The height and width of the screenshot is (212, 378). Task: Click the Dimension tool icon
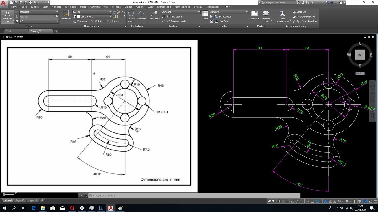click(x=66, y=15)
